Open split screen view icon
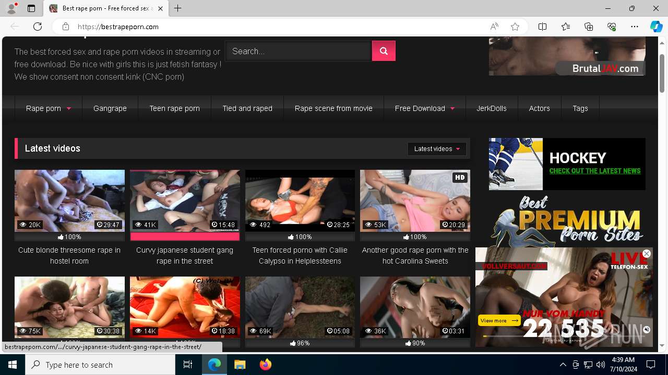This screenshot has width=668, height=375. (x=543, y=27)
